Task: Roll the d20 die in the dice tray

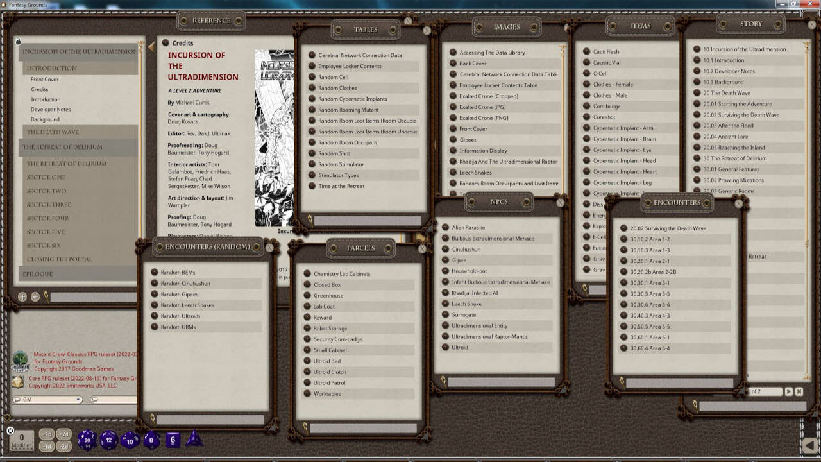Action: point(86,441)
